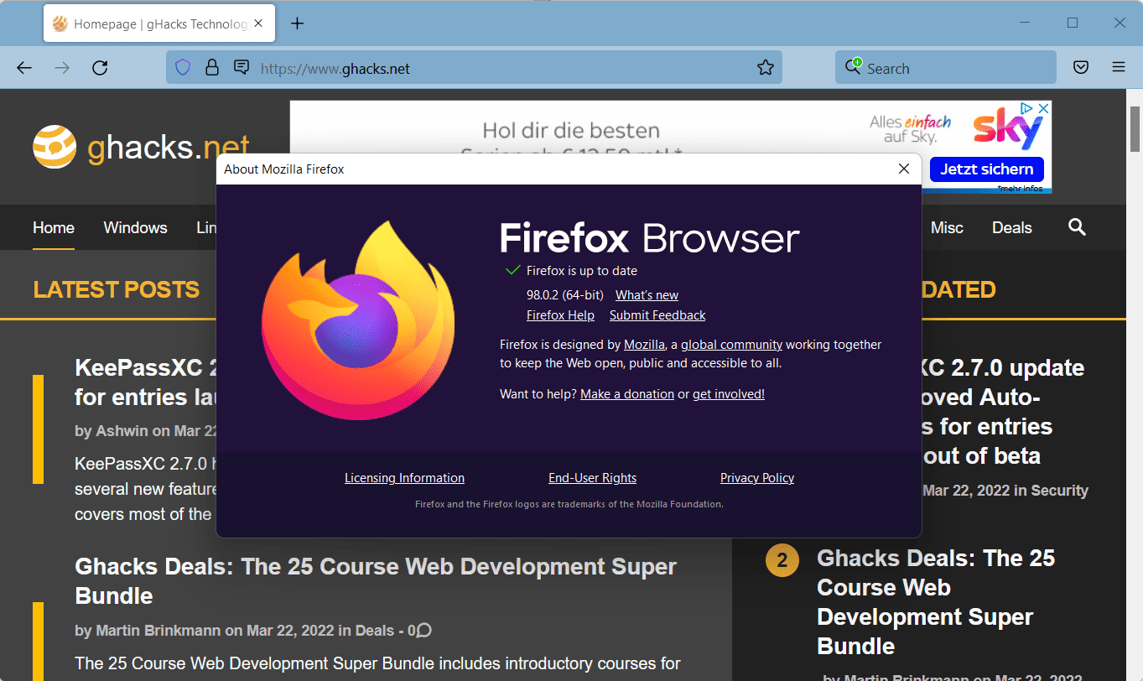Open the KeePassXC post headline in Latest Posts
The width and height of the screenshot is (1143, 681).
pyautogui.click(x=146, y=382)
